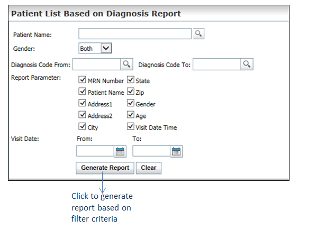Uncheck the Address2 checkbox
Screen dimensions: 317x229
82,115
